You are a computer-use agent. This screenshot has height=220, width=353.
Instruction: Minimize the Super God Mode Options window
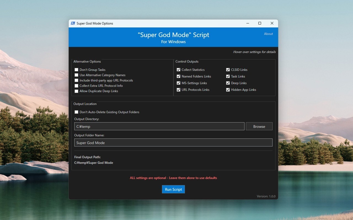247,23
